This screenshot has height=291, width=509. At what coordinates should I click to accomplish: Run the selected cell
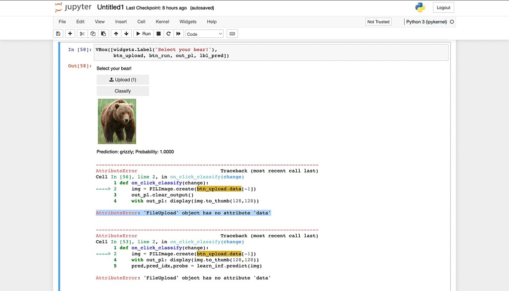143,33
